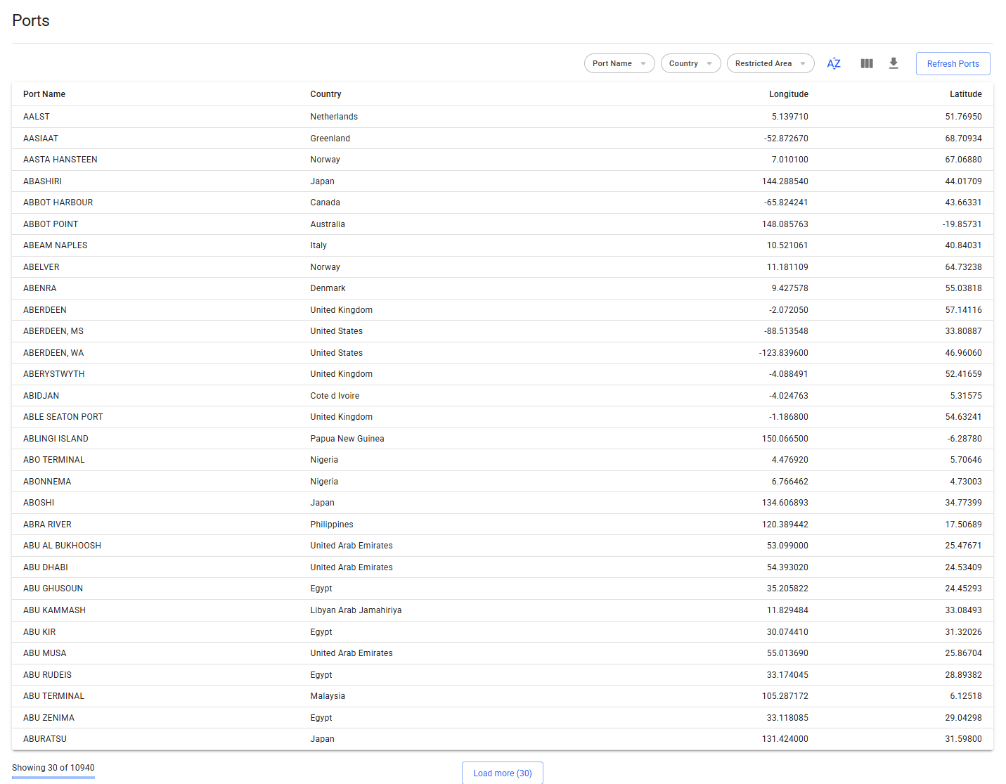Screen dimensions: 1006x784
Task: Click the progress bar under Showing 30 of 10940
Action: coord(53,778)
